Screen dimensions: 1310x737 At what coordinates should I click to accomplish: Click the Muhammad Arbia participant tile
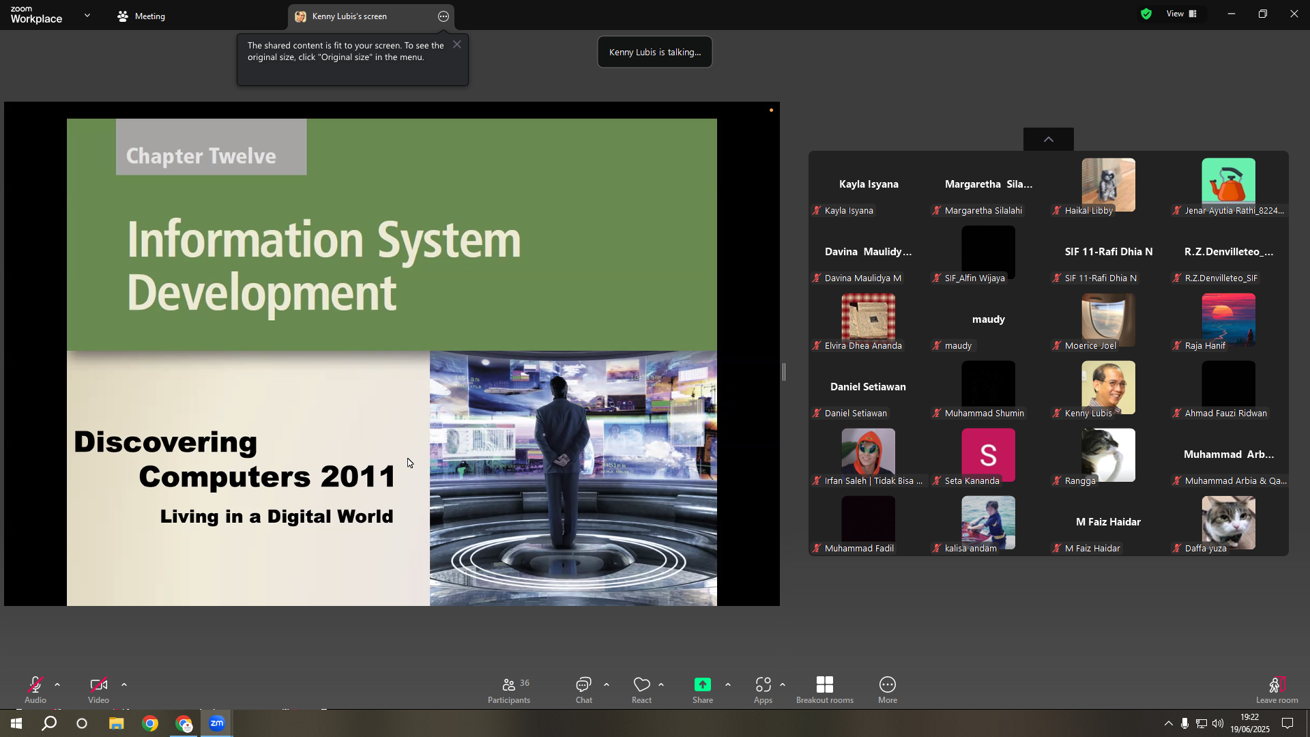(1228, 455)
